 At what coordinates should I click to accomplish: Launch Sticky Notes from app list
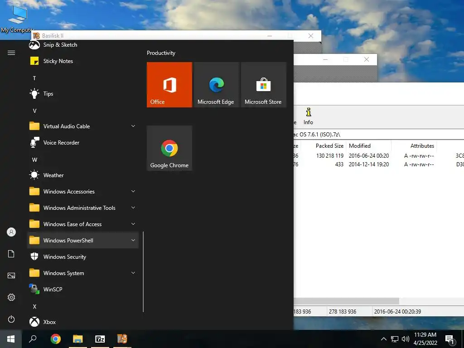coord(83,61)
